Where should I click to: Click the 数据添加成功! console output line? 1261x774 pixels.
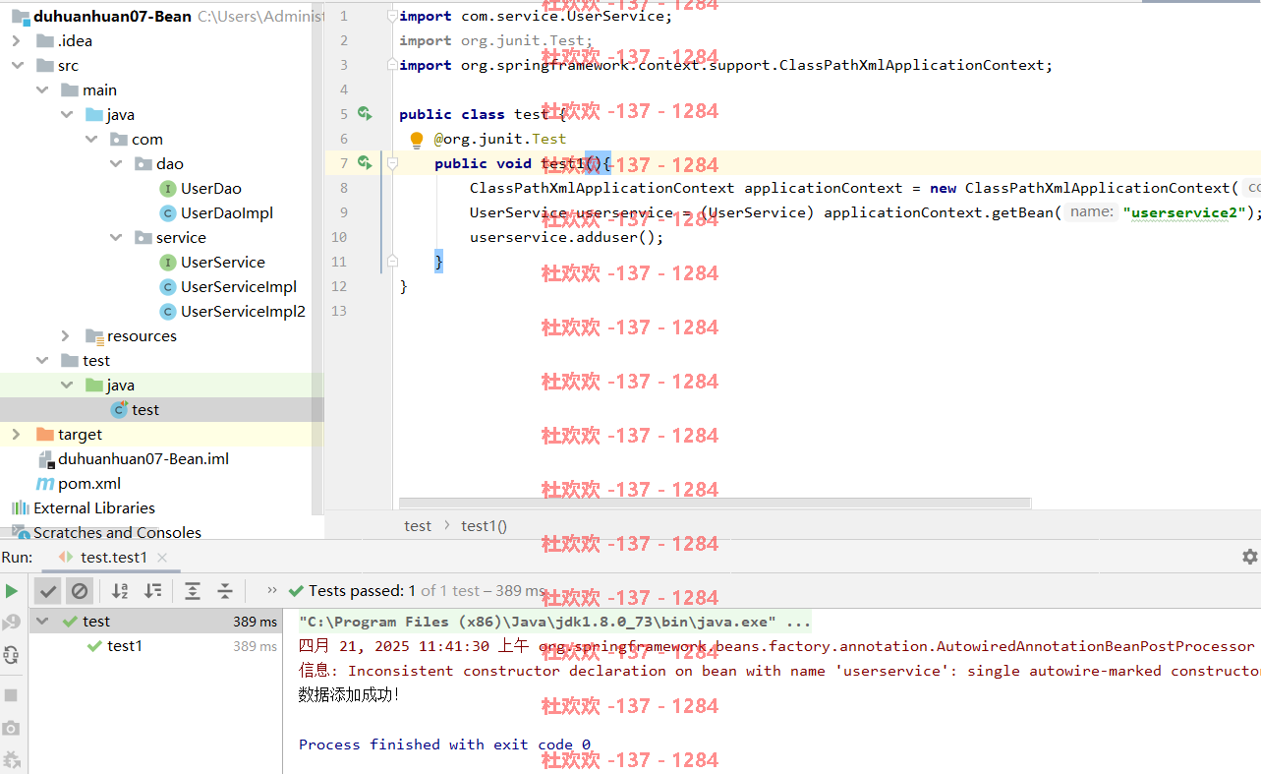pyautogui.click(x=350, y=695)
